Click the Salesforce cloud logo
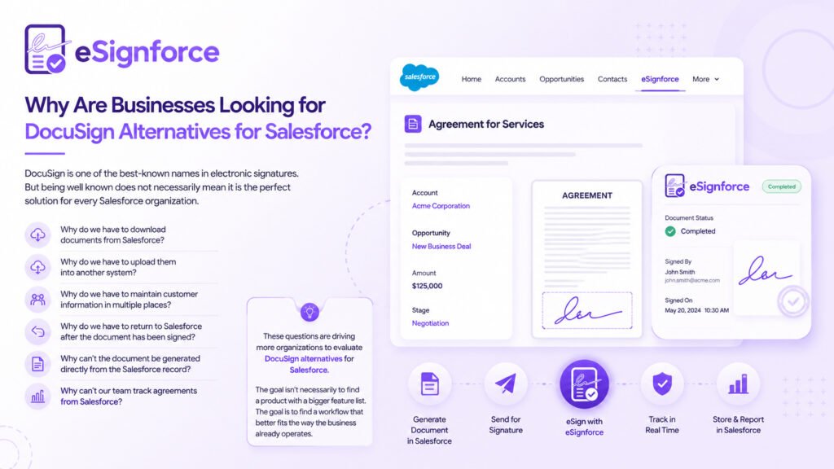834x469 pixels. tap(419, 77)
